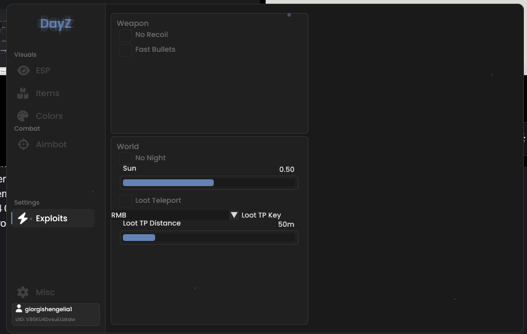Click the Settings sidebar heading
Image resolution: width=527 pixels, height=334 pixels.
click(x=27, y=203)
